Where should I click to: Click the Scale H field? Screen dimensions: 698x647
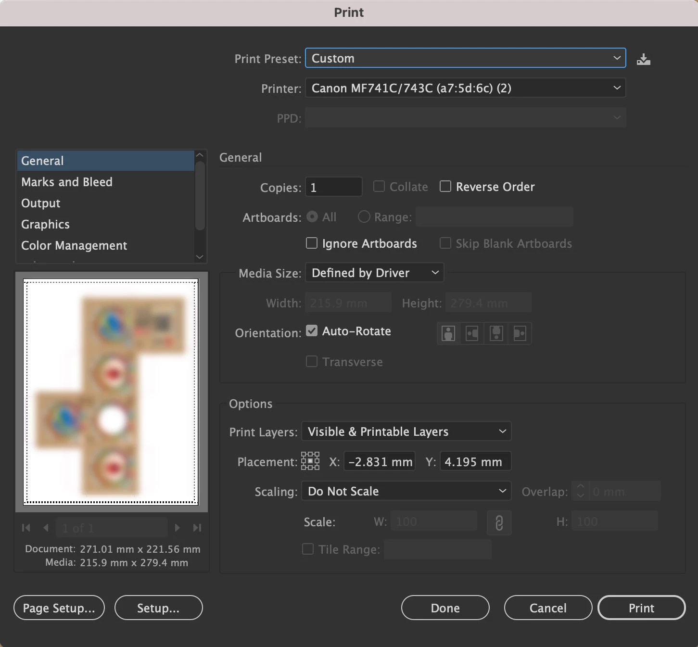(x=615, y=521)
